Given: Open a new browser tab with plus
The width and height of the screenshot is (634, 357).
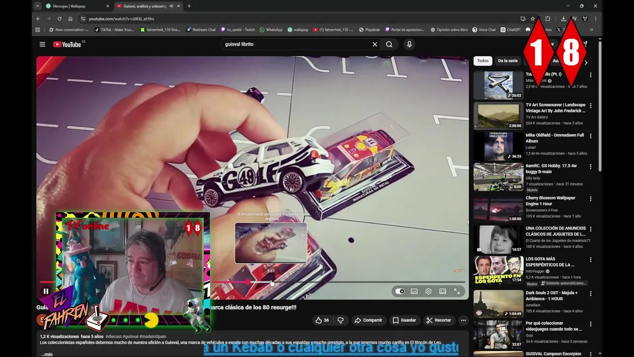Looking at the screenshot, I should 189,6.
